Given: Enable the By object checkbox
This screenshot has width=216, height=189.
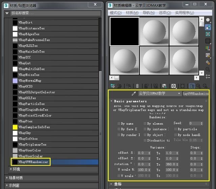Looking at the screenshot, I should click(x=145, y=135).
